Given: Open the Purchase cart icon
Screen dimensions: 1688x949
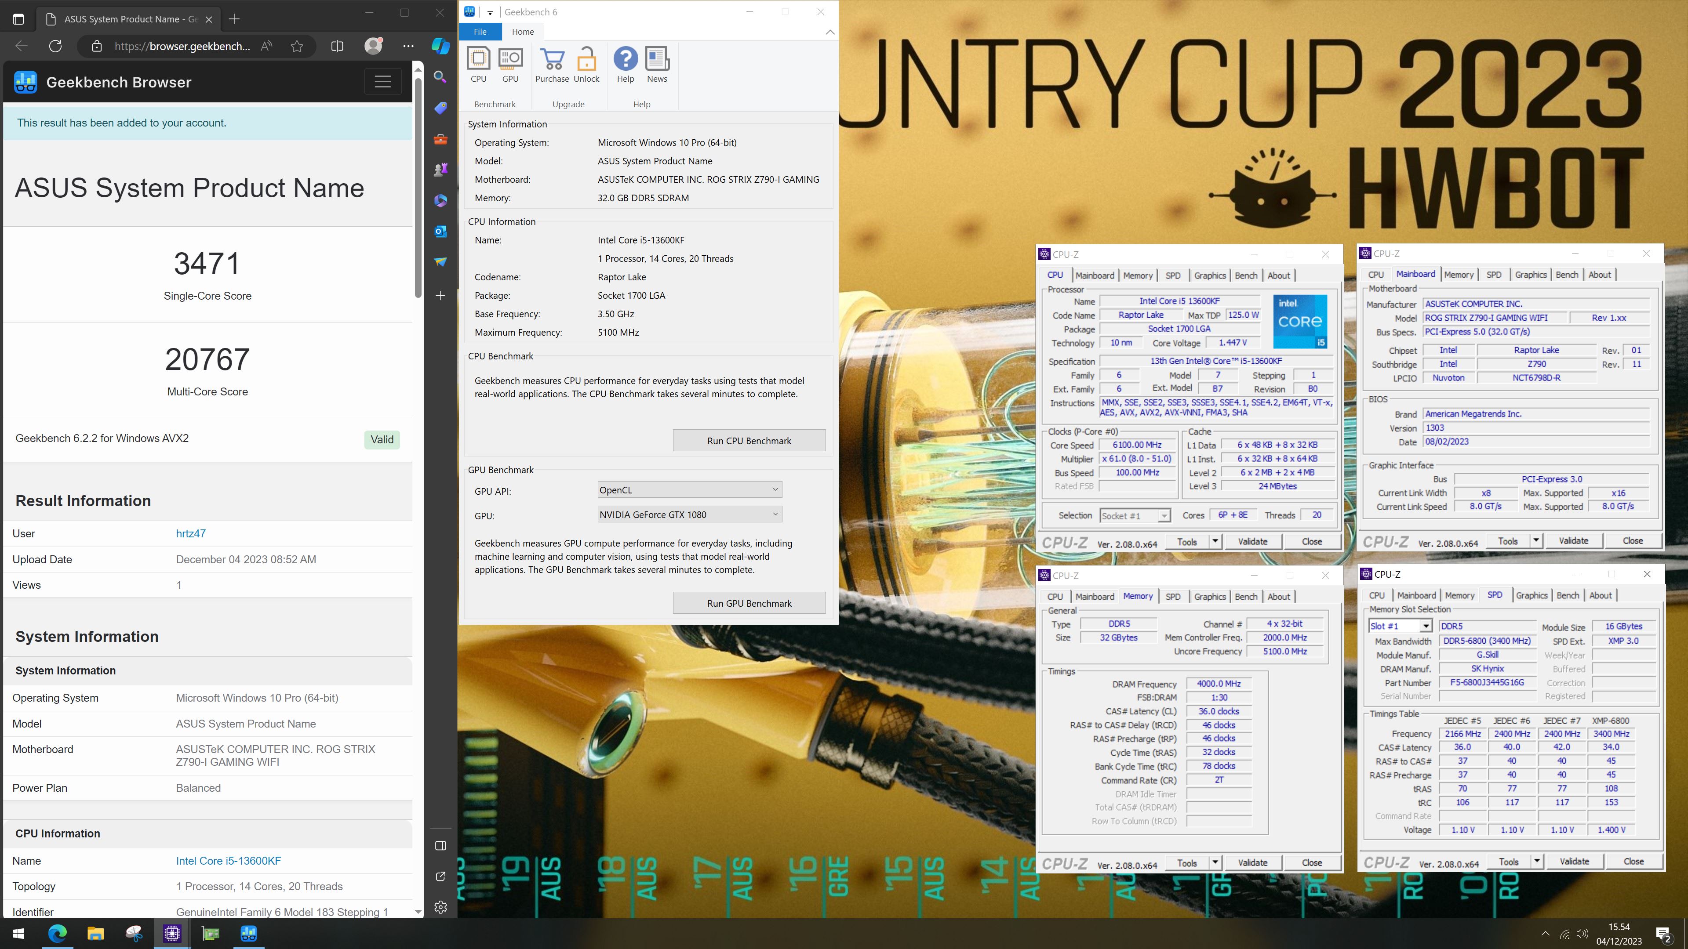Looking at the screenshot, I should (x=553, y=65).
